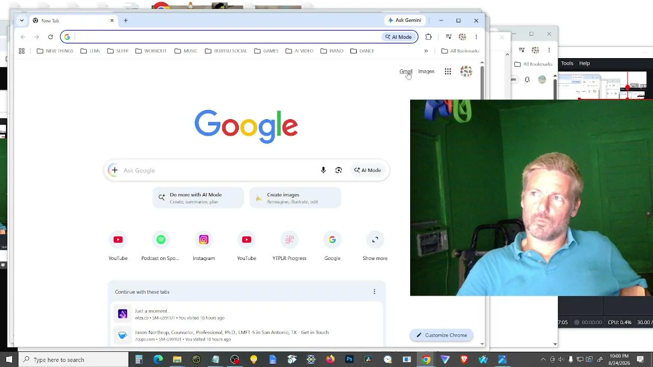Open the LLMs bookmark folder
Viewport: 653px width, 367px height.
coord(90,51)
